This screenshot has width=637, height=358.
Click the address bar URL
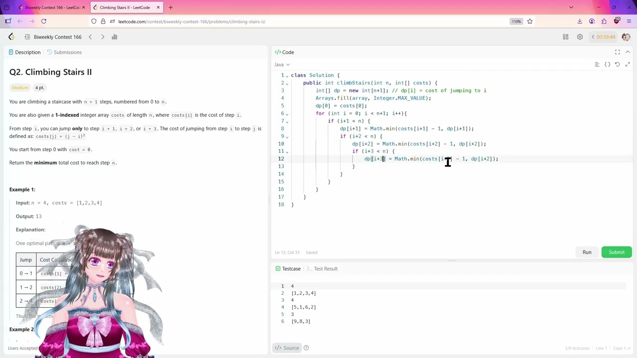(192, 21)
